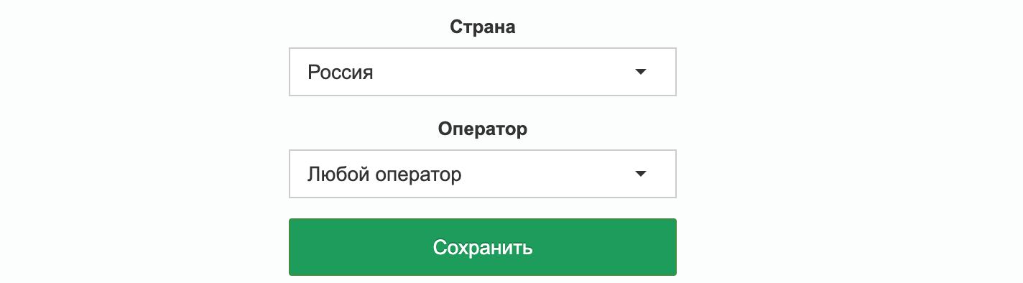Click the down triangle under the Страна heading
This screenshot has width=1023, height=283.
click(x=642, y=72)
